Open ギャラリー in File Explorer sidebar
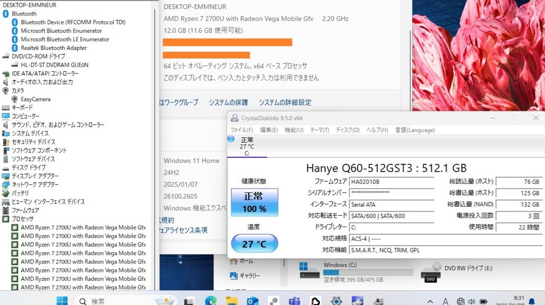 [245, 276]
